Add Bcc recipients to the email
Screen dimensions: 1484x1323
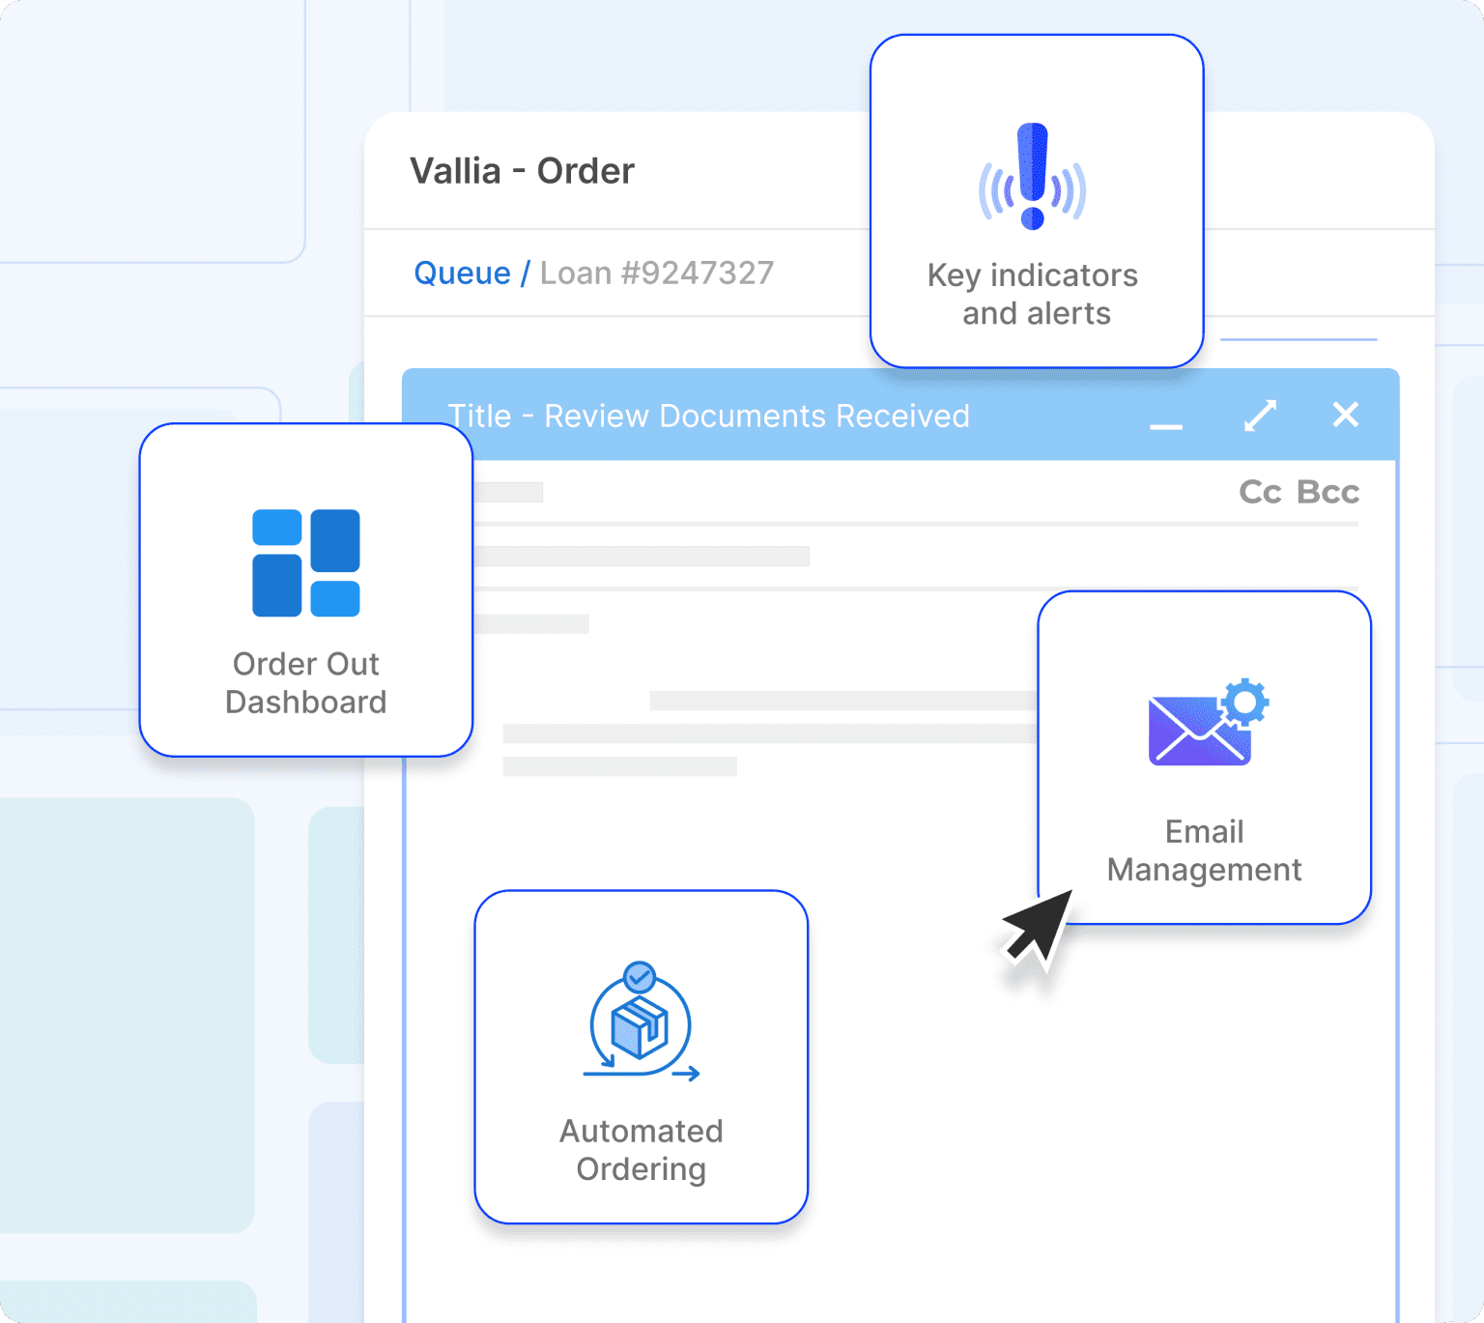click(x=1327, y=492)
